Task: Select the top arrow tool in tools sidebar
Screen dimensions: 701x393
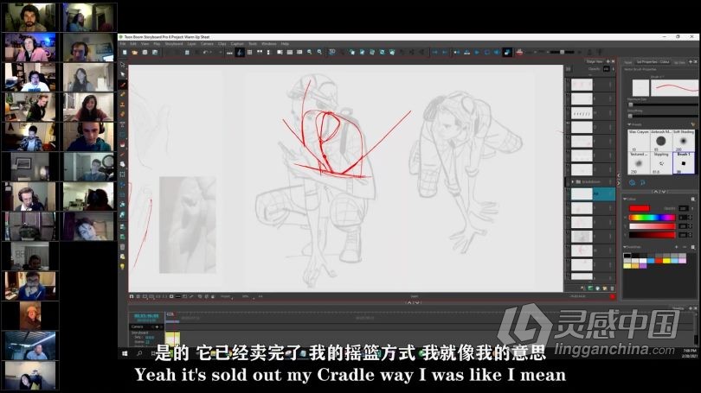Action: tap(123, 65)
